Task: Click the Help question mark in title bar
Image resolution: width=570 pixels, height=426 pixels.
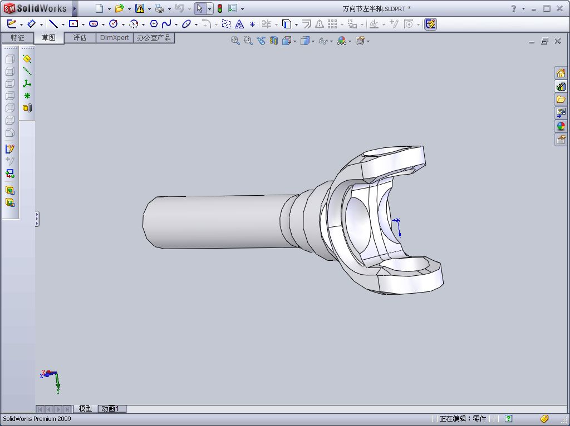Action: coord(513,8)
